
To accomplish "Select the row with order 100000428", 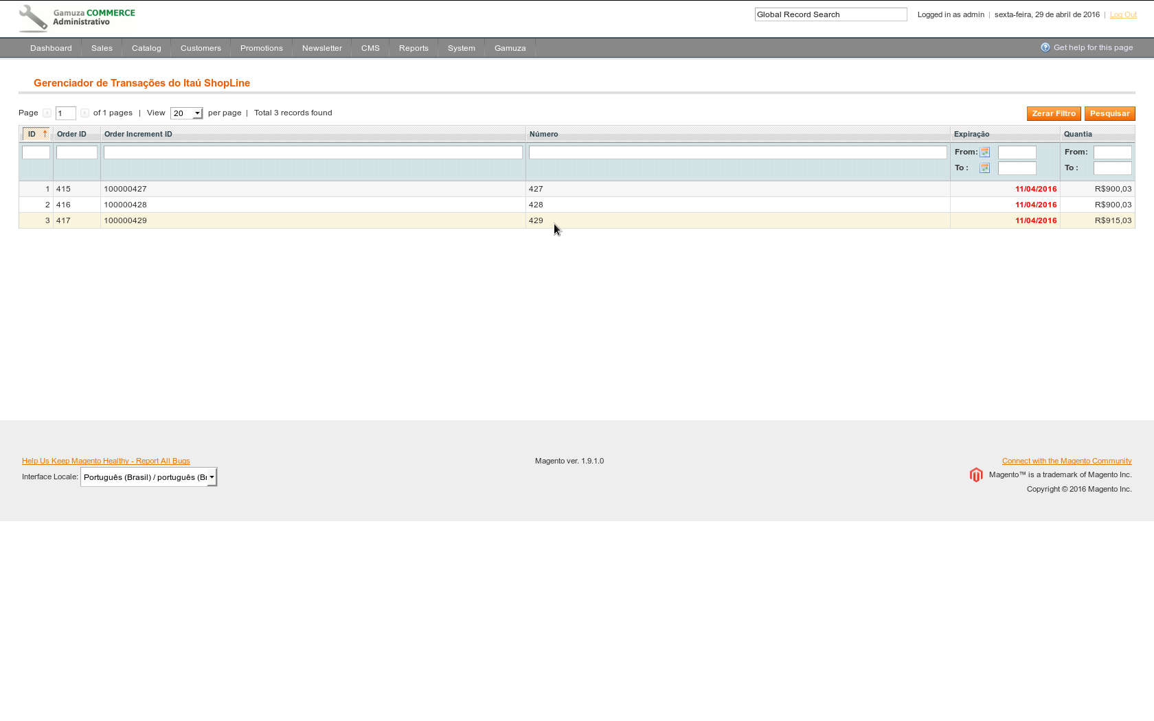I will [x=576, y=205].
